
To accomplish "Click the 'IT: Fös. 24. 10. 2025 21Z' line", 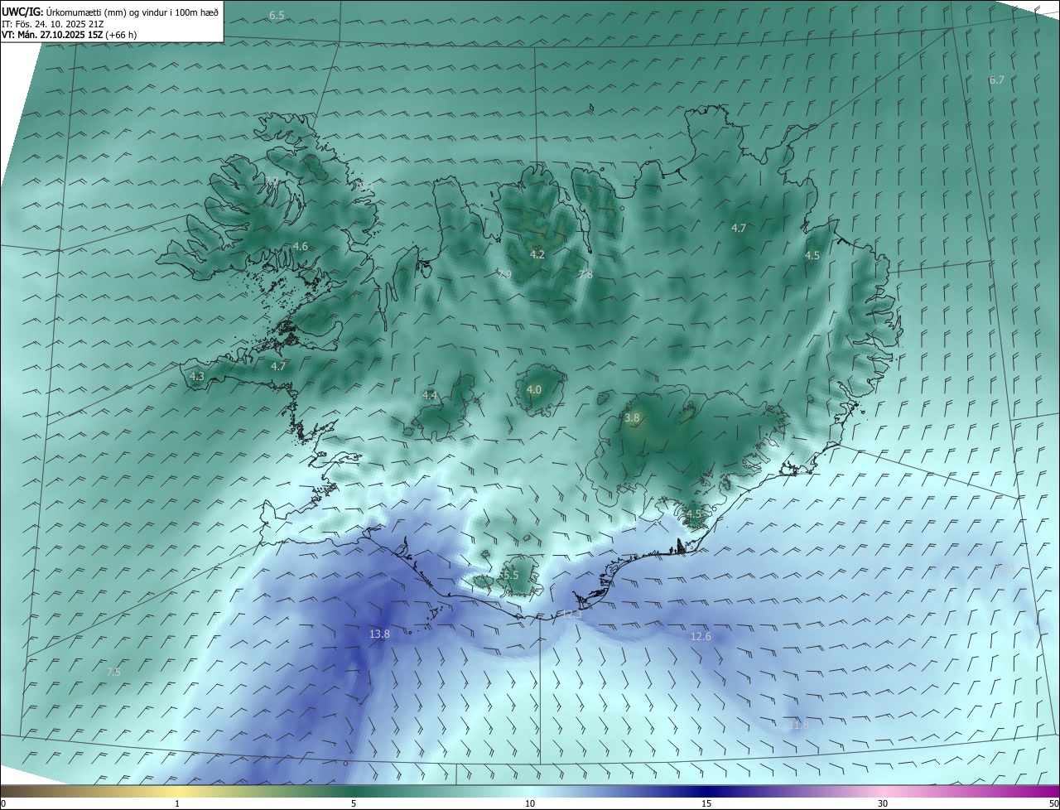I will (x=52, y=23).
